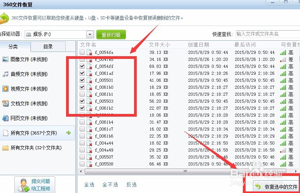
Task: Select 所有文件夹 (32个文件夹) category
Action: coord(37,148)
